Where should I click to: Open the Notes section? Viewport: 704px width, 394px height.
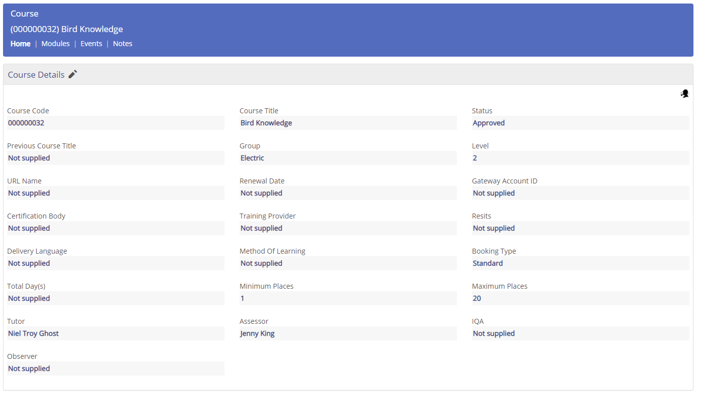click(122, 43)
